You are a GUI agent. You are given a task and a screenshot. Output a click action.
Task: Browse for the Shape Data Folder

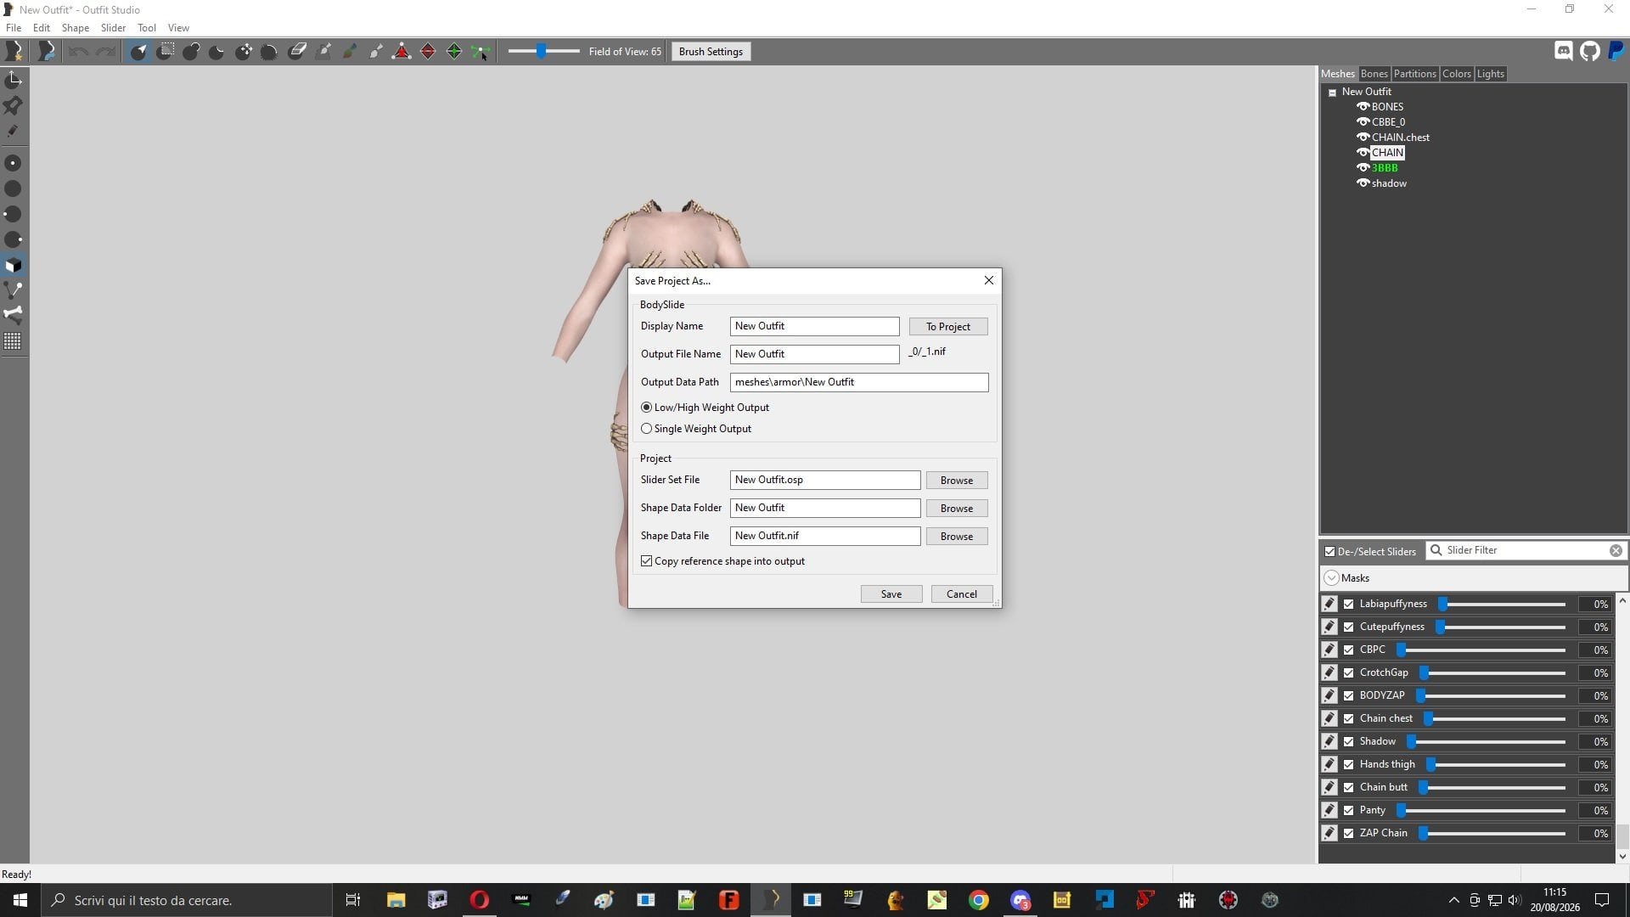pos(957,509)
